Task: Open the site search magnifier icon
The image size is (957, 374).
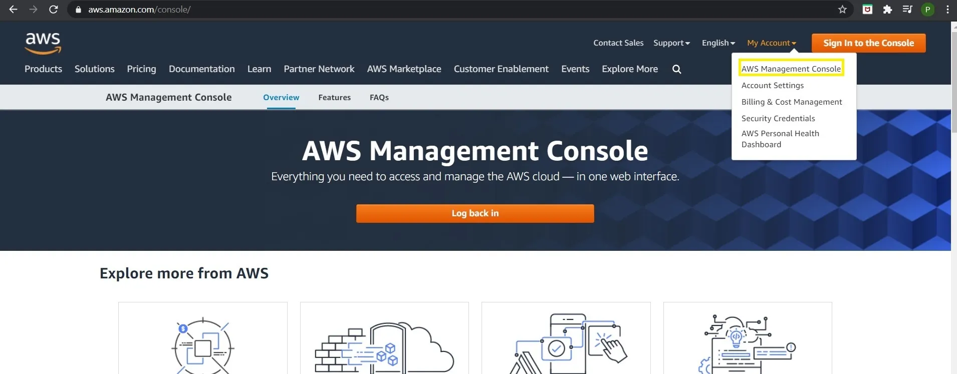Action: click(676, 69)
